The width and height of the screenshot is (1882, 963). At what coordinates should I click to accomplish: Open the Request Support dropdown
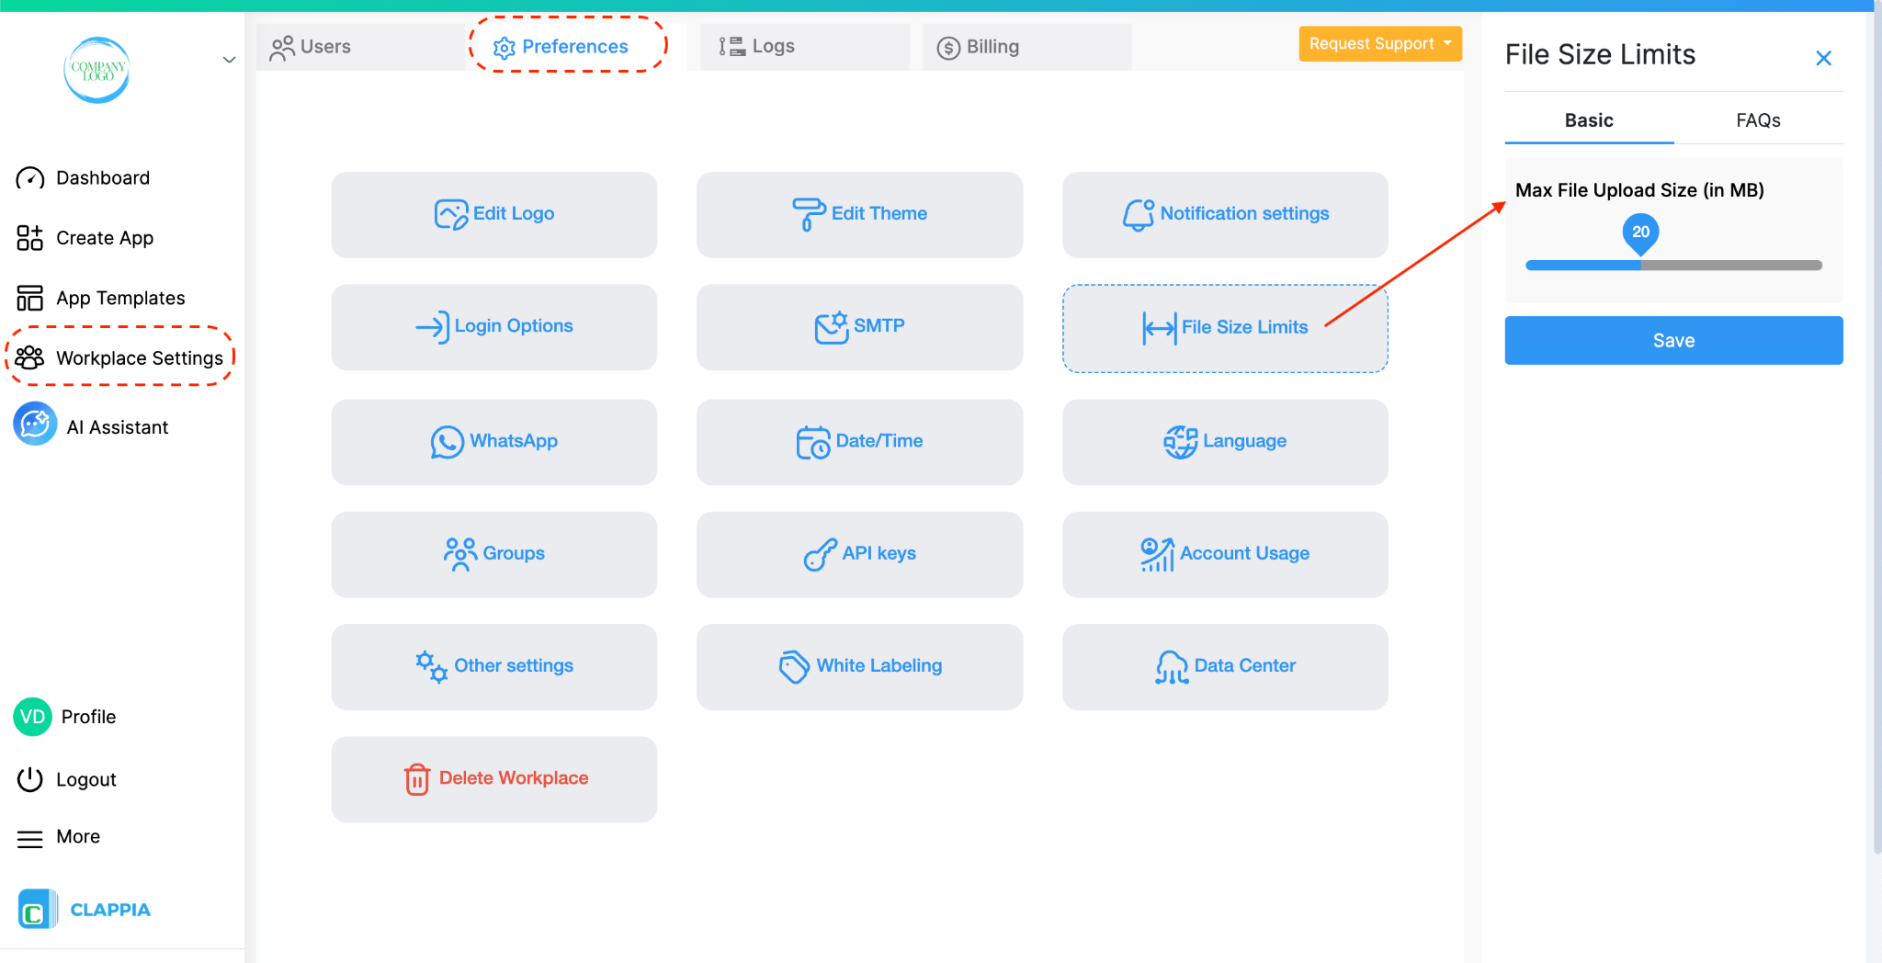pyautogui.click(x=1380, y=43)
